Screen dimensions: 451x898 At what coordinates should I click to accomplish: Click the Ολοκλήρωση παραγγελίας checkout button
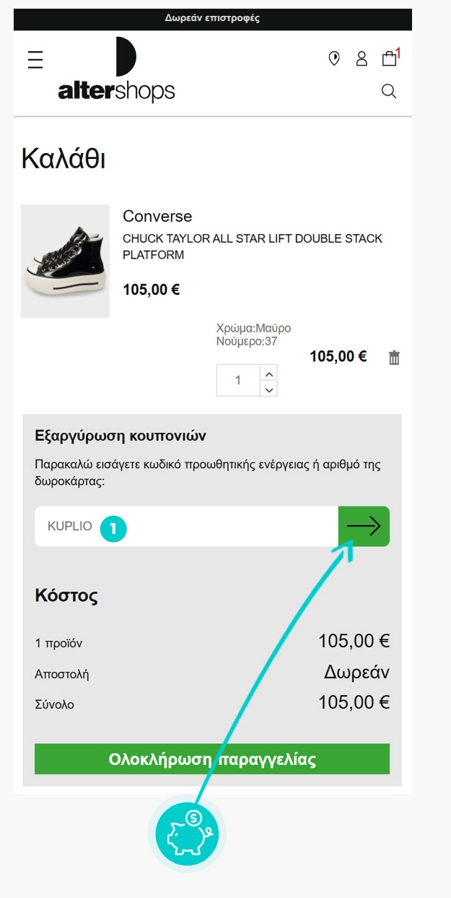[x=212, y=759]
